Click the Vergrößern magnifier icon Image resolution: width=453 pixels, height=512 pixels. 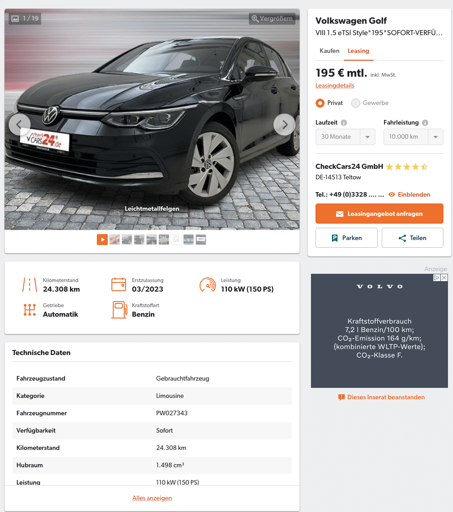click(x=255, y=19)
